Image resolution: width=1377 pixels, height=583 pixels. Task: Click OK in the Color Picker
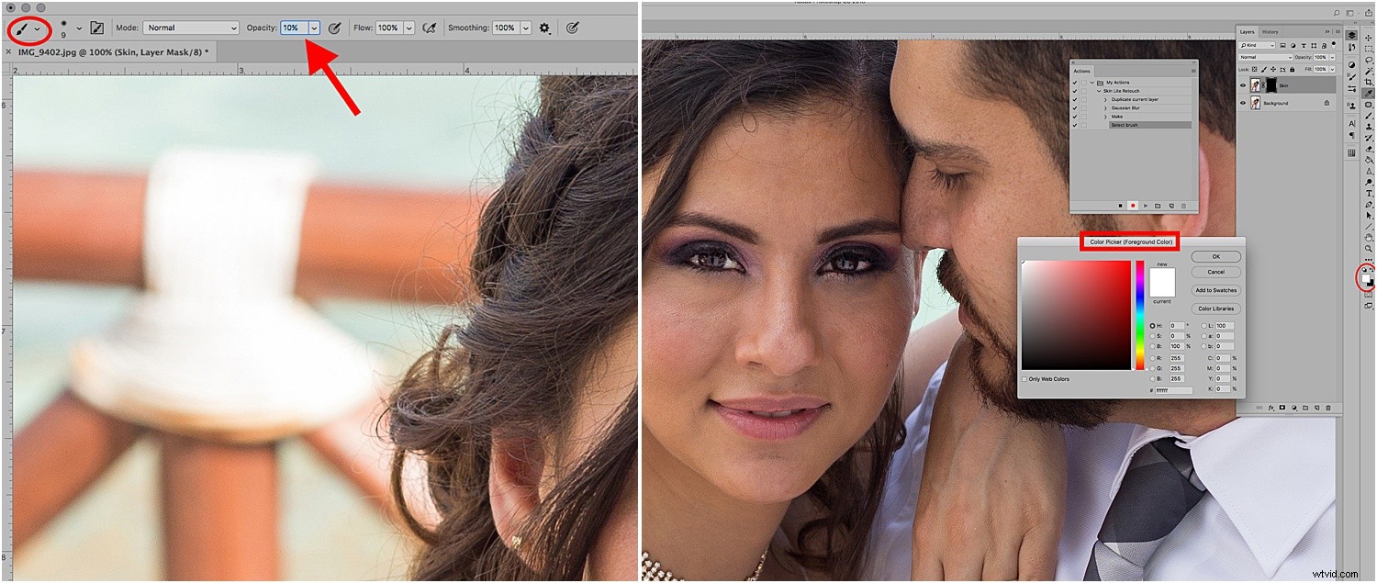[x=1215, y=256]
